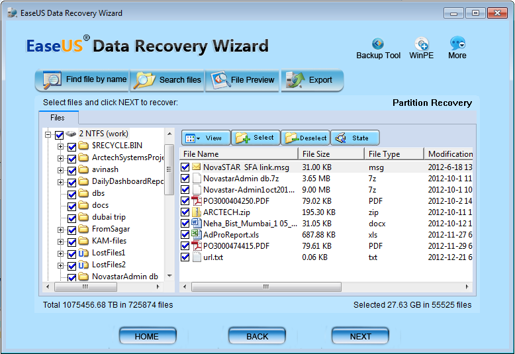
Task: Uncheck the dubai trip folder checkbox
Action: 71,218
